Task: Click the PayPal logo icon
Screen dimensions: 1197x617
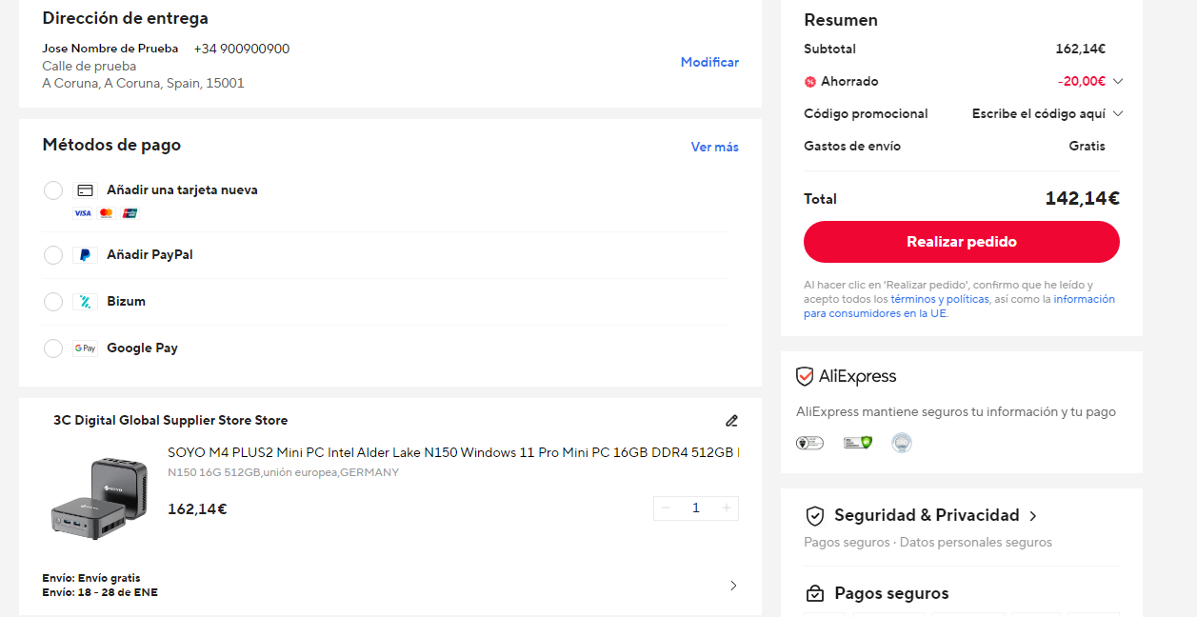Action: [85, 255]
